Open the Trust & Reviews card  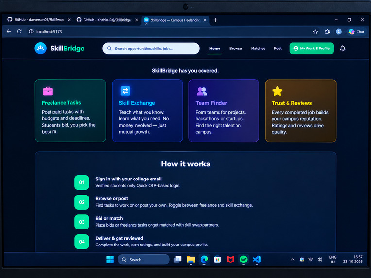point(301,111)
